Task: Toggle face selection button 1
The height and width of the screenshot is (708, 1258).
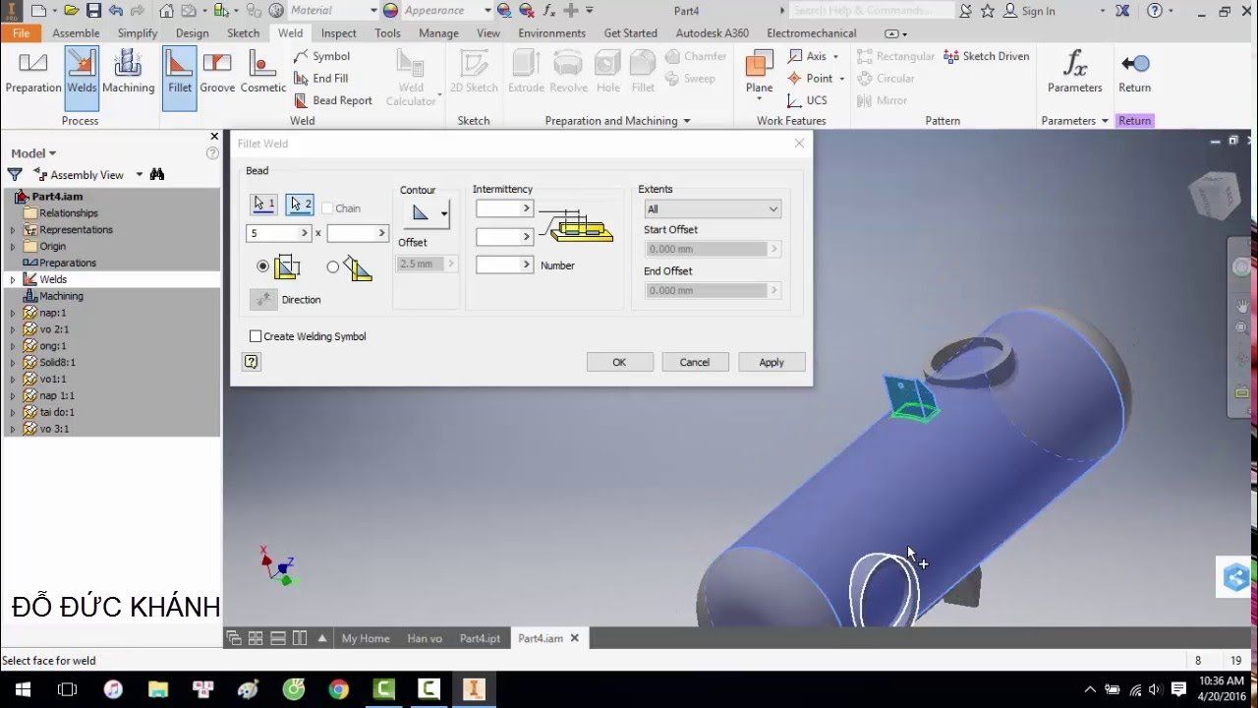Action: pos(263,205)
